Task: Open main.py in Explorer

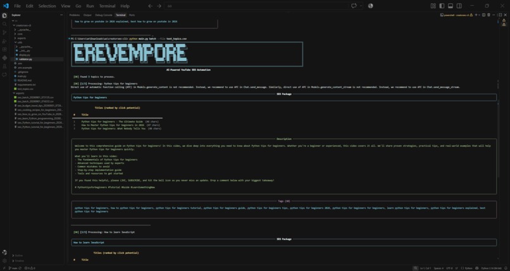Action: tap(22, 76)
